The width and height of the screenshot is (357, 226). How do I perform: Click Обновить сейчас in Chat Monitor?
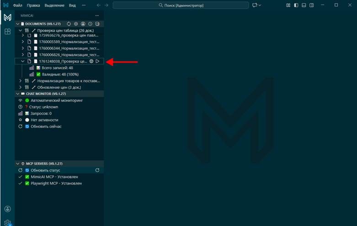click(46, 126)
